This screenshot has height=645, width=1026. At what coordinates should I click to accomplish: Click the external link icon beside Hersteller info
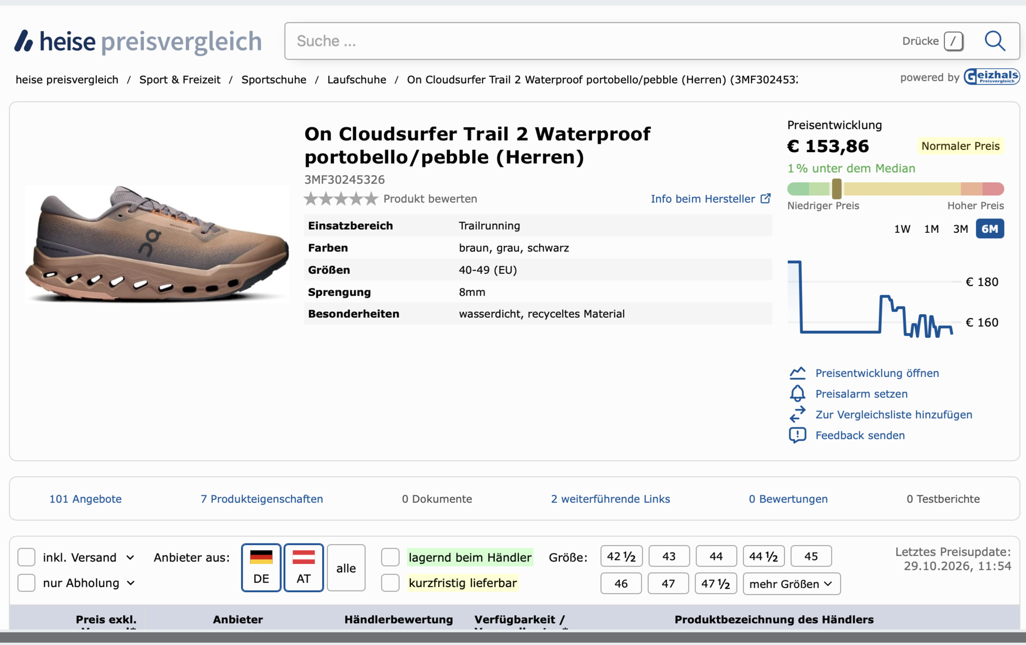click(766, 199)
